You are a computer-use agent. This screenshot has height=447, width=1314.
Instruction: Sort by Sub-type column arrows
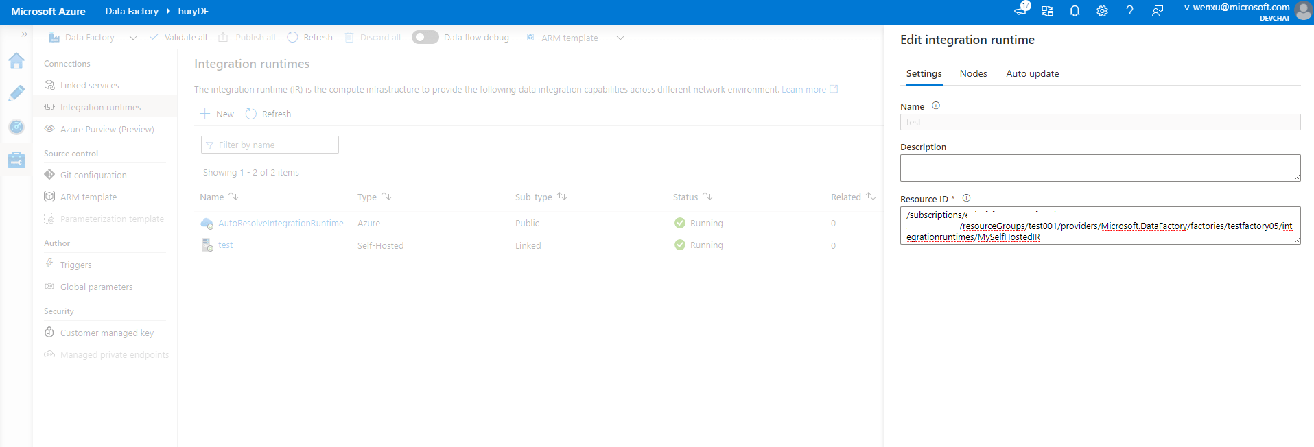[x=562, y=196]
